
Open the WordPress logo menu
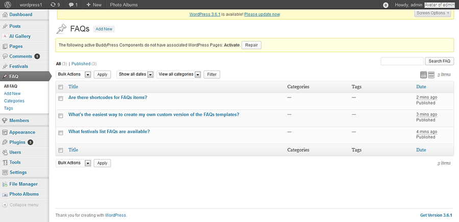(x=8, y=5)
